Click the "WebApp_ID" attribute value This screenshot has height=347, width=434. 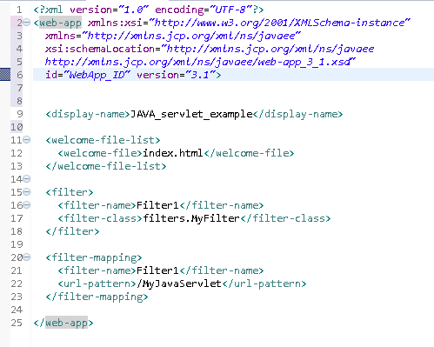pyautogui.click(x=97, y=75)
